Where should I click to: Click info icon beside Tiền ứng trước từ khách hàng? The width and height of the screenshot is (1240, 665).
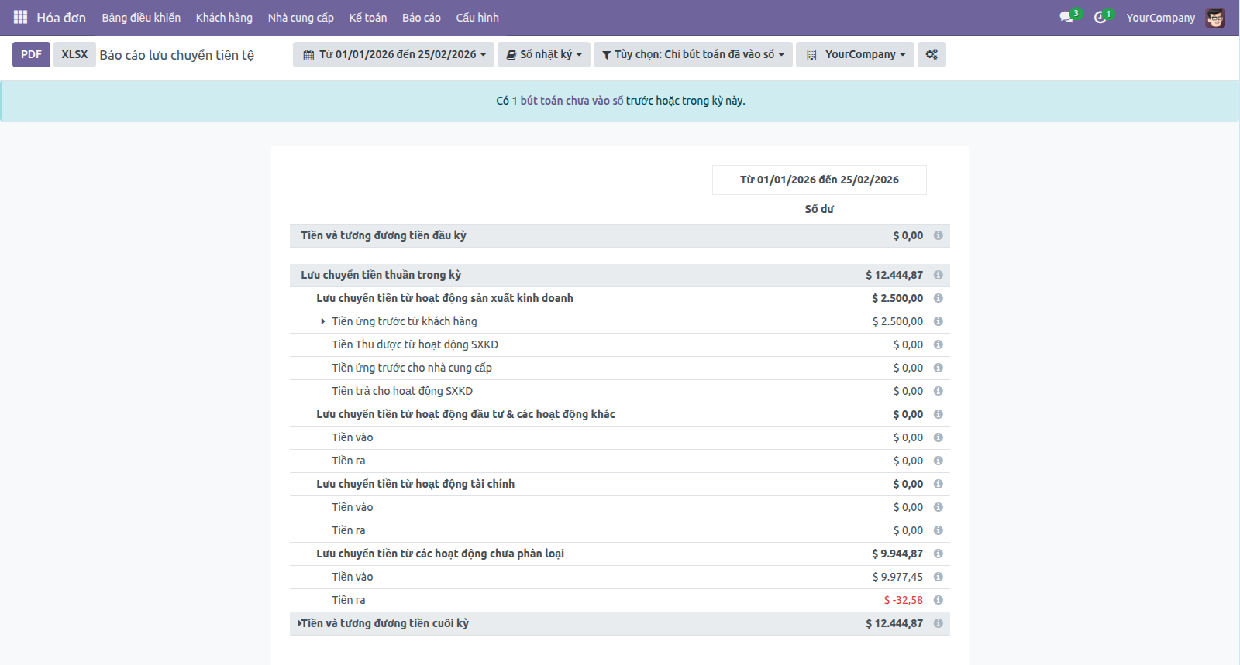938,321
